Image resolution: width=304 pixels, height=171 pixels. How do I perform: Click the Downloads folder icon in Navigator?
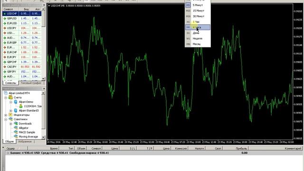click(x=16, y=123)
